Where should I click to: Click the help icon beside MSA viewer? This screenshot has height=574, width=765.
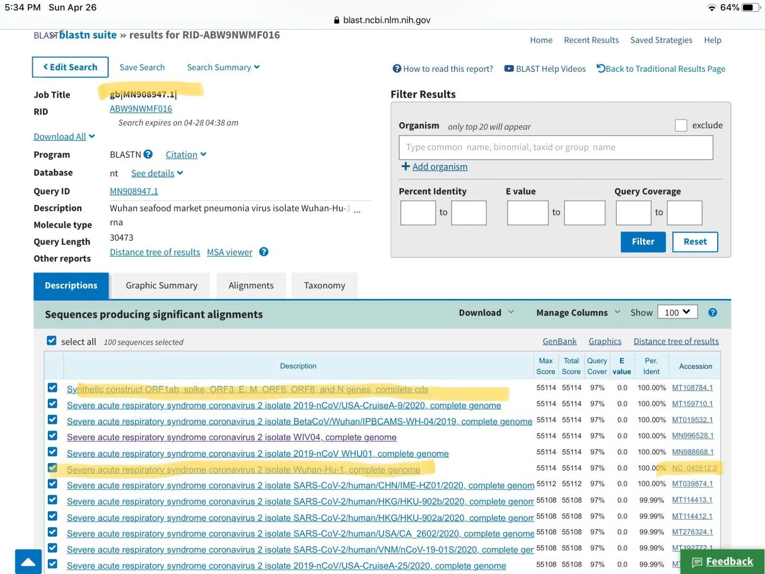click(263, 252)
